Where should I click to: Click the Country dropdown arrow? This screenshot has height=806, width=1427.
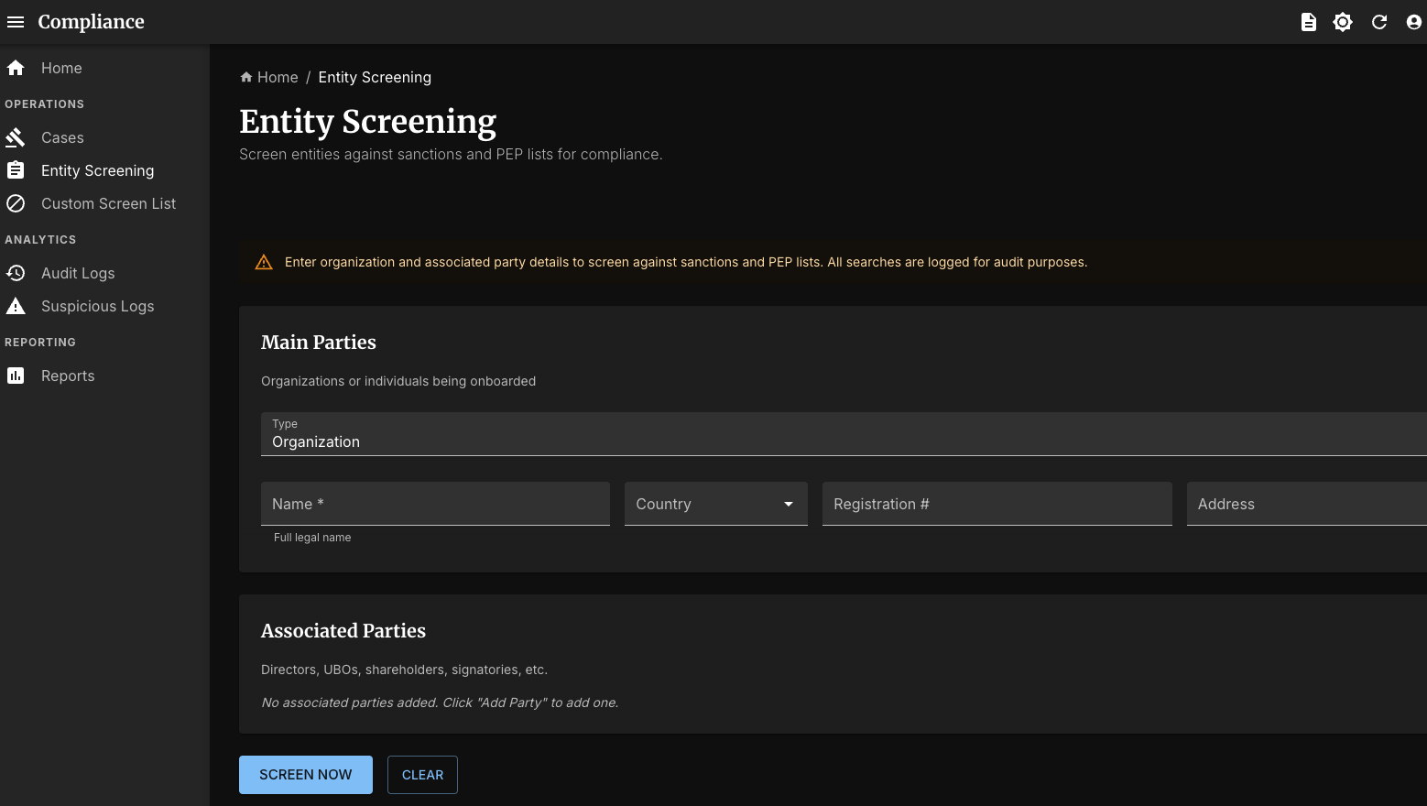pos(789,504)
